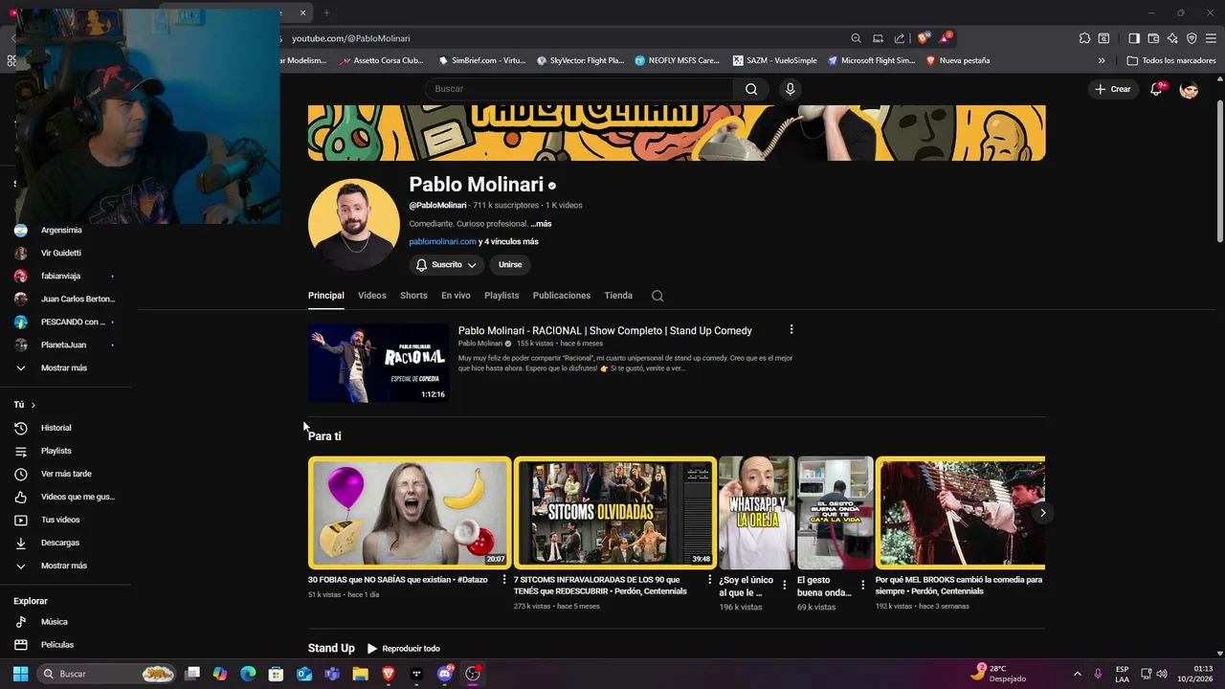This screenshot has width=1225, height=689.
Task: Open Argensimia subscription channel
Action: tap(61, 231)
